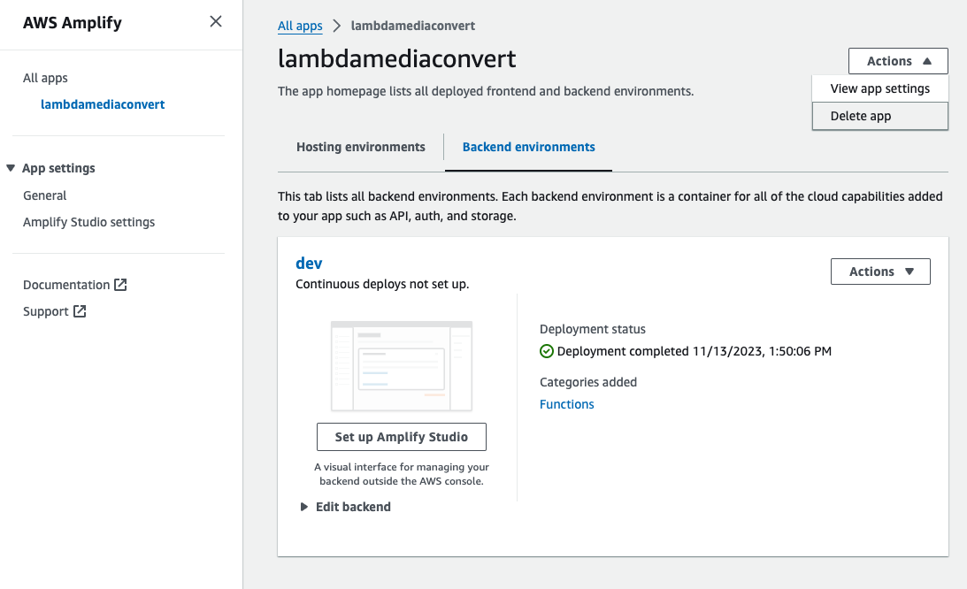Open the Functions category link

[x=566, y=403]
